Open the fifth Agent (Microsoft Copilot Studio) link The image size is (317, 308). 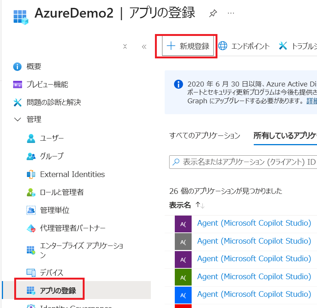254,294
